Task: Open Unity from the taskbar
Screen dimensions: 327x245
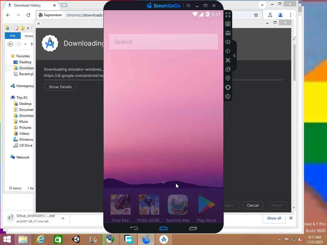Action: [76, 239]
